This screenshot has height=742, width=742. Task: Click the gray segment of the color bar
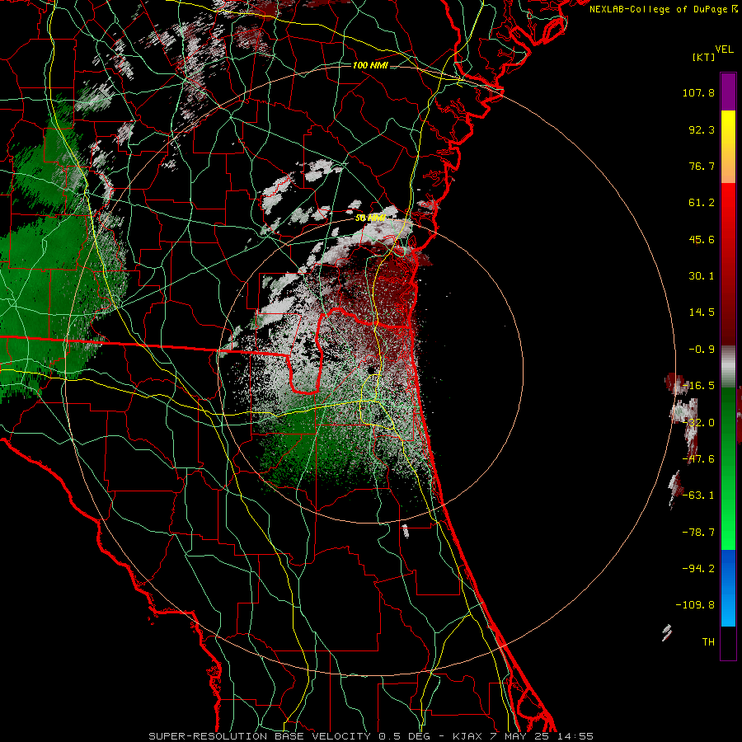click(728, 367)
